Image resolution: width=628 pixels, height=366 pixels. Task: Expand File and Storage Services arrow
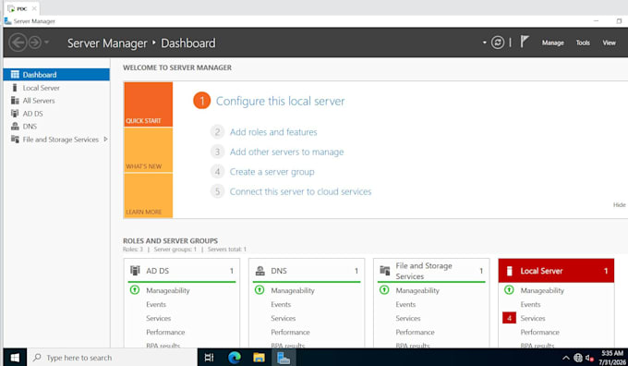coord(105,140)
